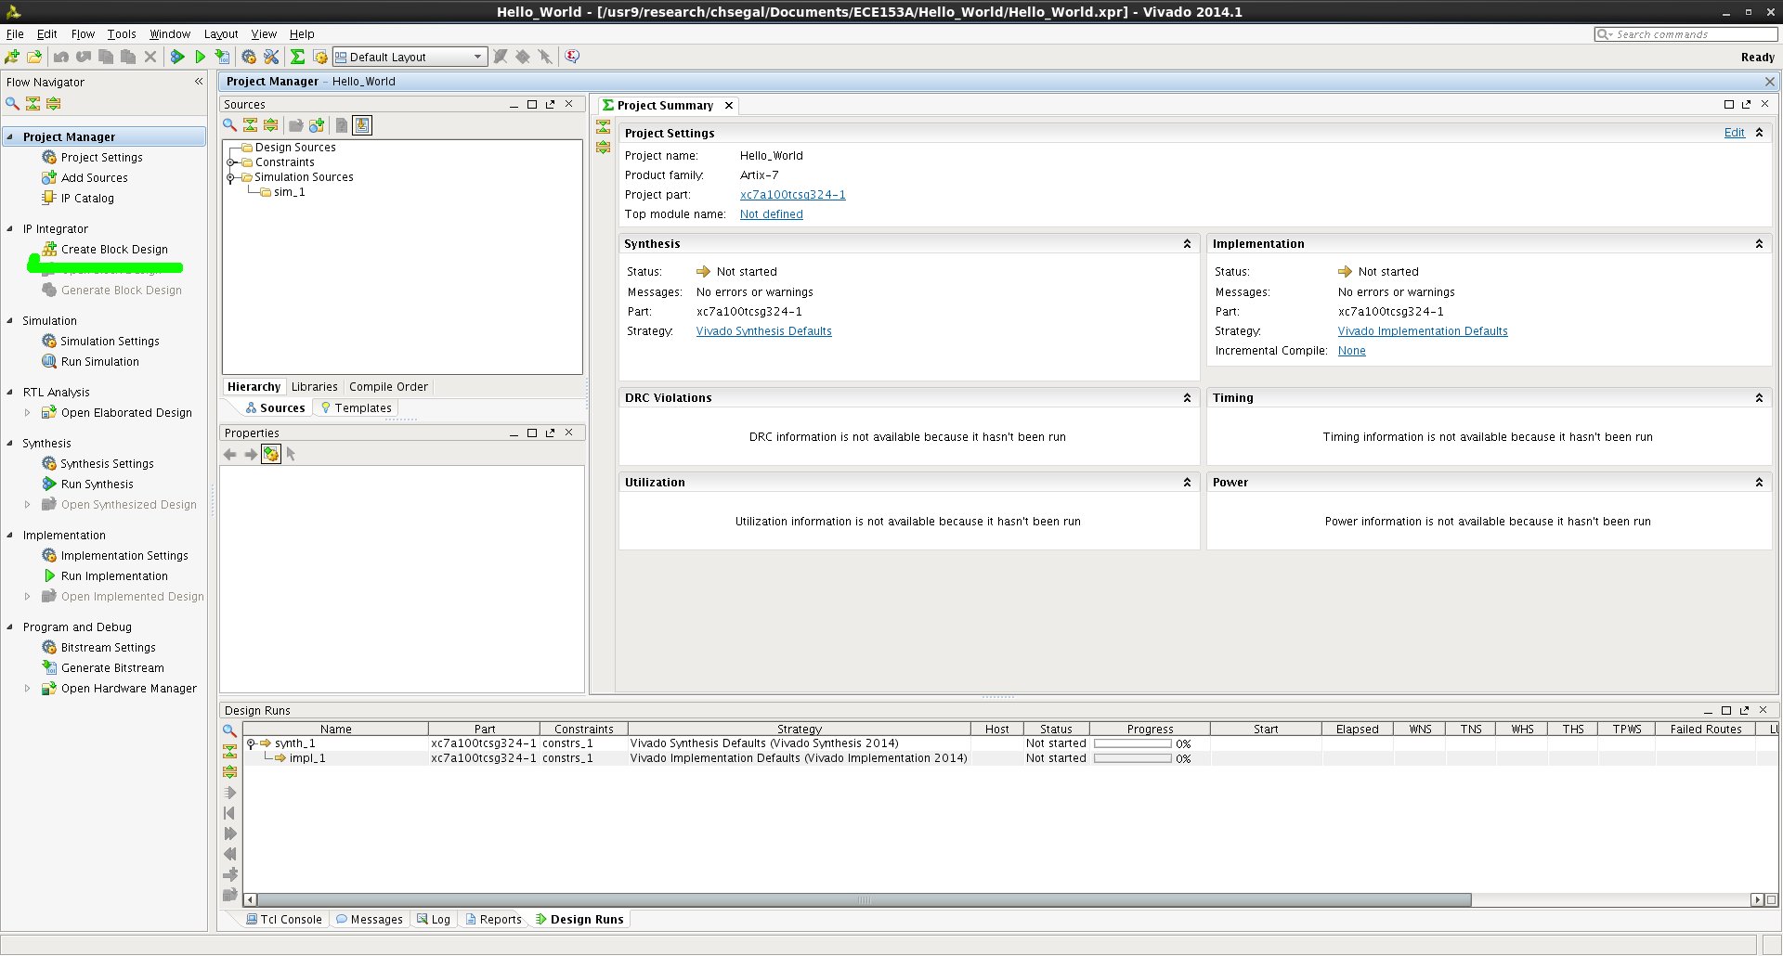Click the green Run Implementation toolbar arrow
The image size is (1783, 956).
tap(200, 57)
